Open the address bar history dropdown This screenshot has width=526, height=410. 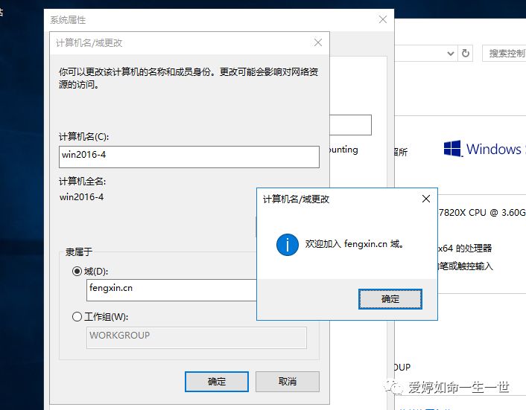[x=451, y=54]
